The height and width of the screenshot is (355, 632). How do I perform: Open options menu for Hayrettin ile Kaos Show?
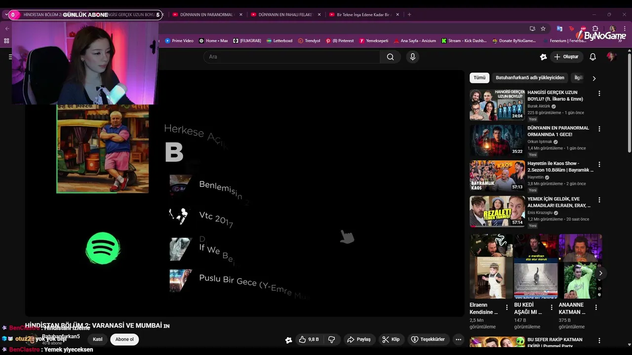599,164
